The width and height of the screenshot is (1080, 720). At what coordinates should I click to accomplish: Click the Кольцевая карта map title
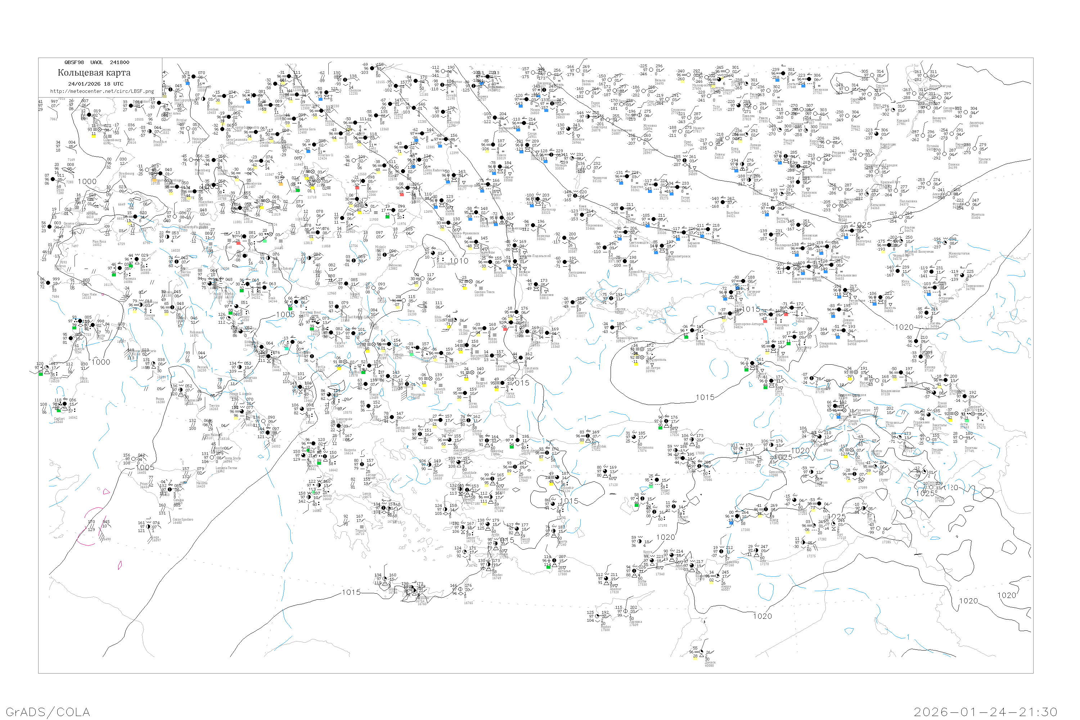[x=94, y=73]
